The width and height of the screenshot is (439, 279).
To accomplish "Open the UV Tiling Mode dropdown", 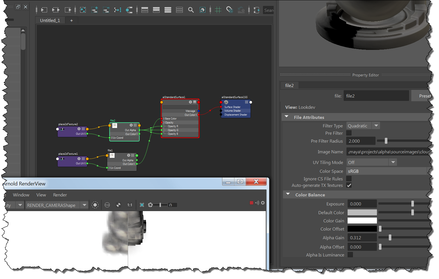I will point(393,162).
